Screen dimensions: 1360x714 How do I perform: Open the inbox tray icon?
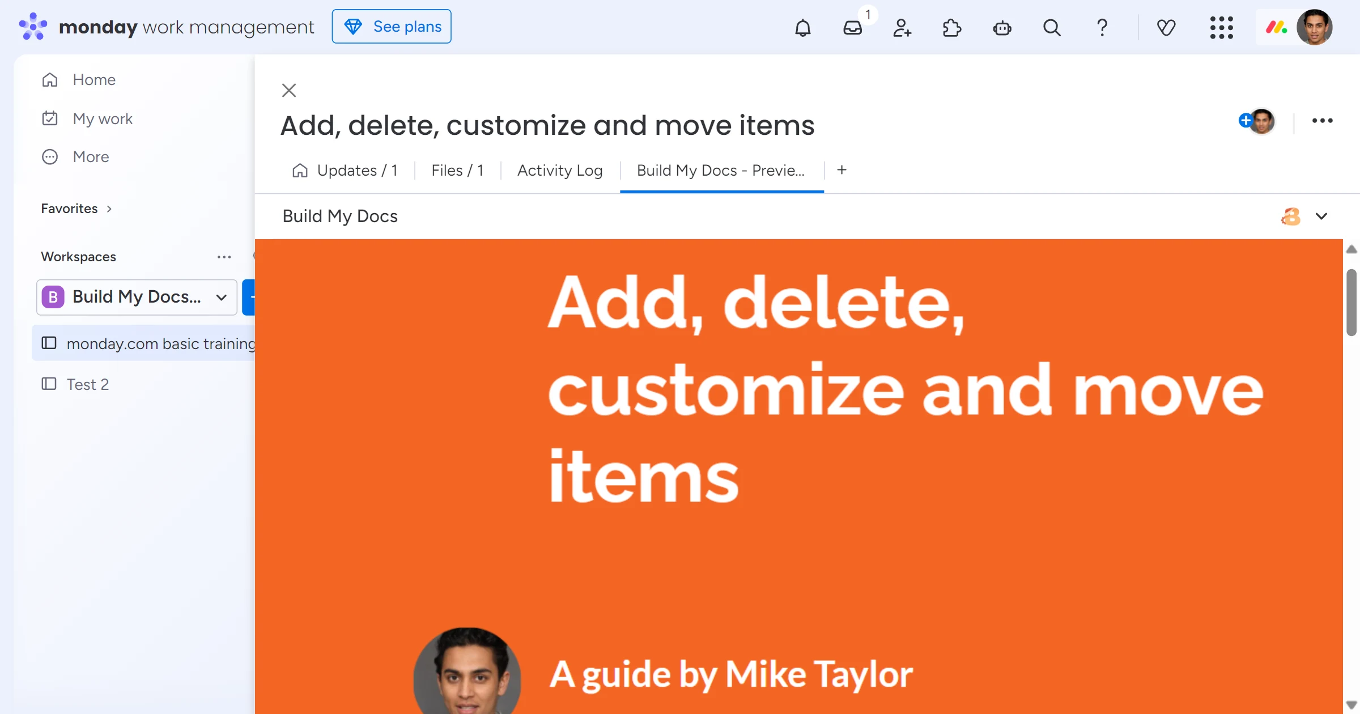point(852,27)
